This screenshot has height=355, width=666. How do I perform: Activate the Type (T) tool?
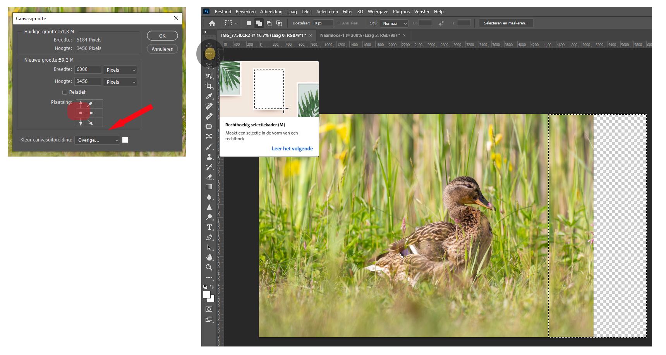point(209,227)
